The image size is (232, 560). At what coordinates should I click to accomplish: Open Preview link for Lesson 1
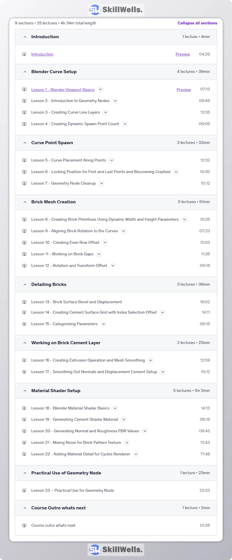coord(184,90)
